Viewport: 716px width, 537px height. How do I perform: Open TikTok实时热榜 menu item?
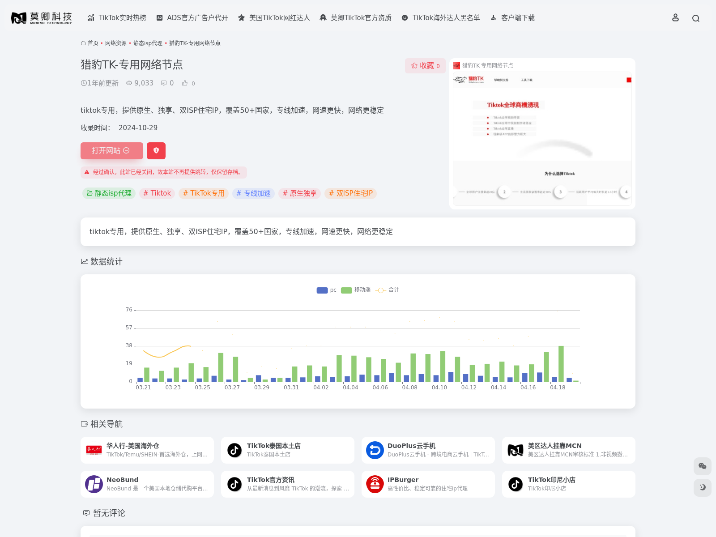coord(117,18)
